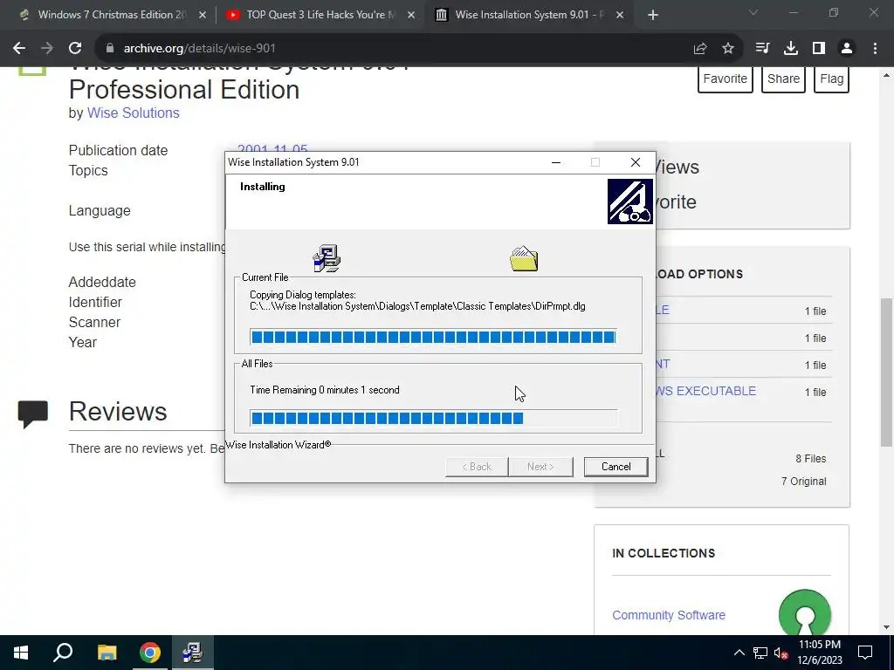This screenshot has width=894, height=670.
Task: Cancel the Wise installation
Action: coord(615,467)
